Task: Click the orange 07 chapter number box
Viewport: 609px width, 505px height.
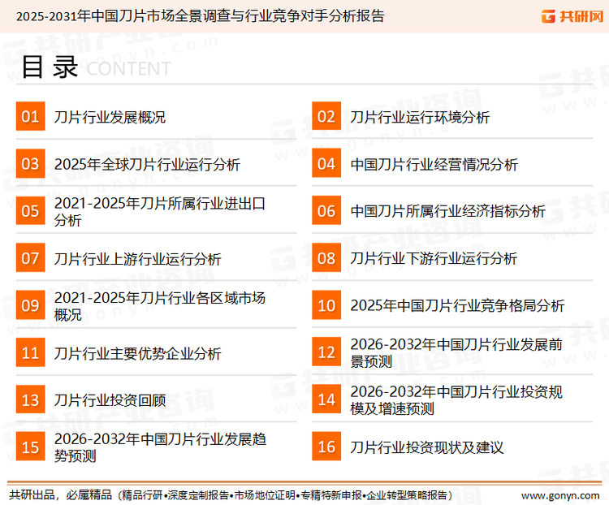Action: (x=30, y=258)
